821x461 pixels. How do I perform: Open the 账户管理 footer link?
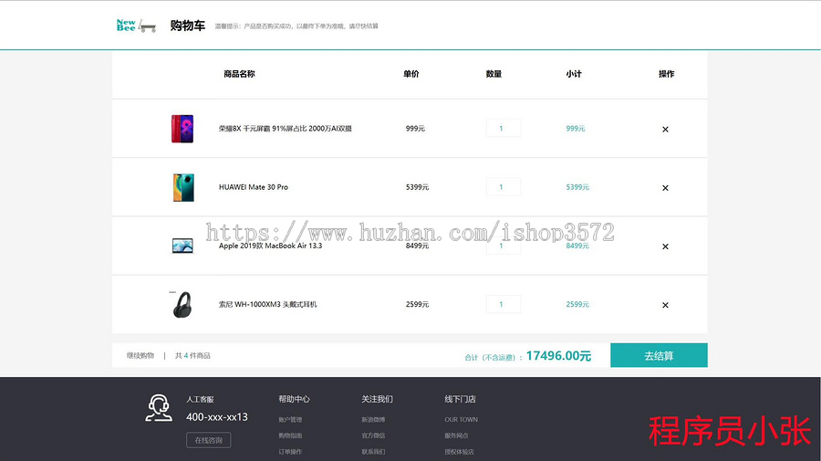[x=290, y=420]
